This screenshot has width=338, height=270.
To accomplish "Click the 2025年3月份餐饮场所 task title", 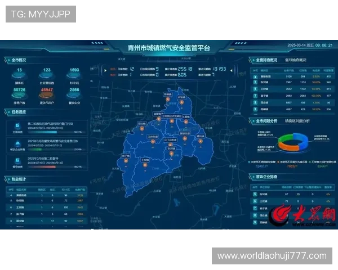I will [52, 141].
